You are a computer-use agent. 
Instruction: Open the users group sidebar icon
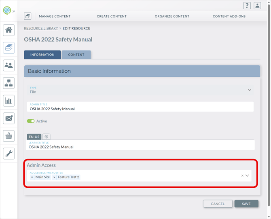pyautogui.click(x=9, y=65)
